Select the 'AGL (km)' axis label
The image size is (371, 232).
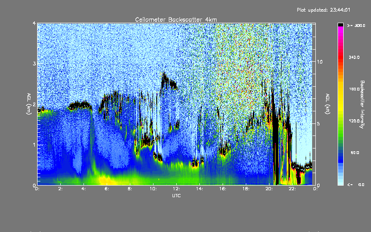(29, 104)
